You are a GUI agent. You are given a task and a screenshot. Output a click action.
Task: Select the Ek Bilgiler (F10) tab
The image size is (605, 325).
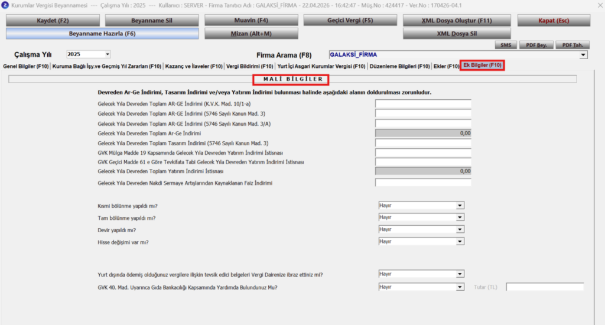point(482,65)
